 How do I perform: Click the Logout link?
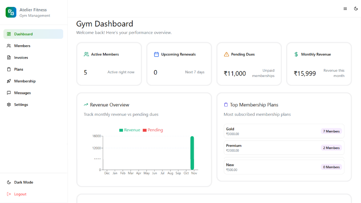coord(20,194)
